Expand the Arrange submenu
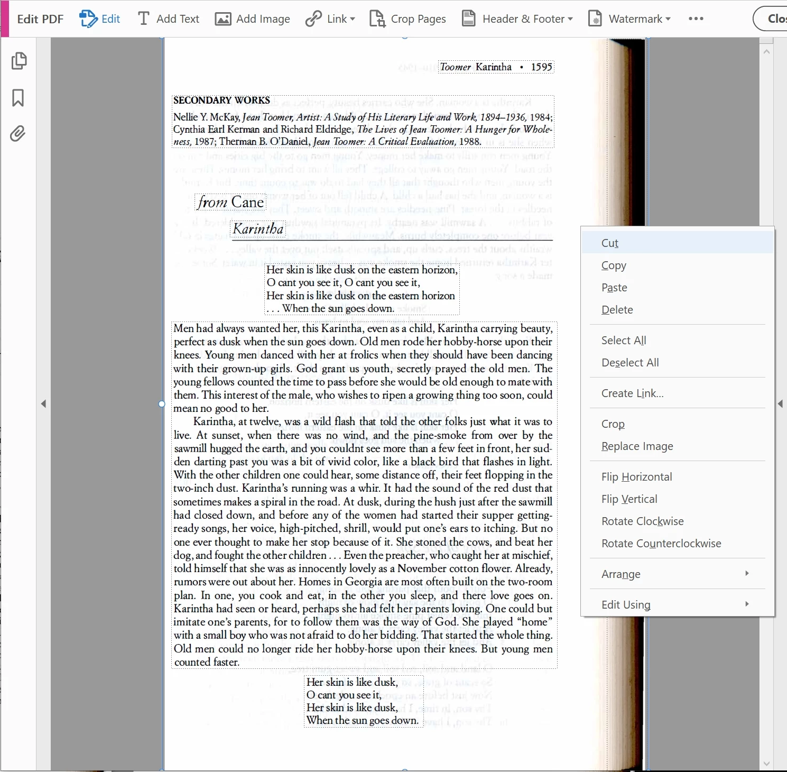 [x=678, y=574]
